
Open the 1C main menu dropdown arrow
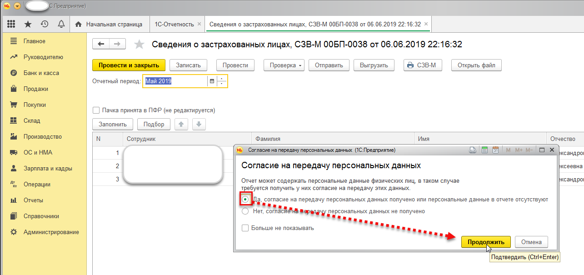tap(17, 6)
